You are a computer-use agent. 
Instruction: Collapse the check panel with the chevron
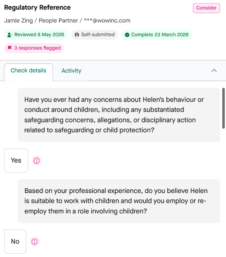click(x=214, y=70)
